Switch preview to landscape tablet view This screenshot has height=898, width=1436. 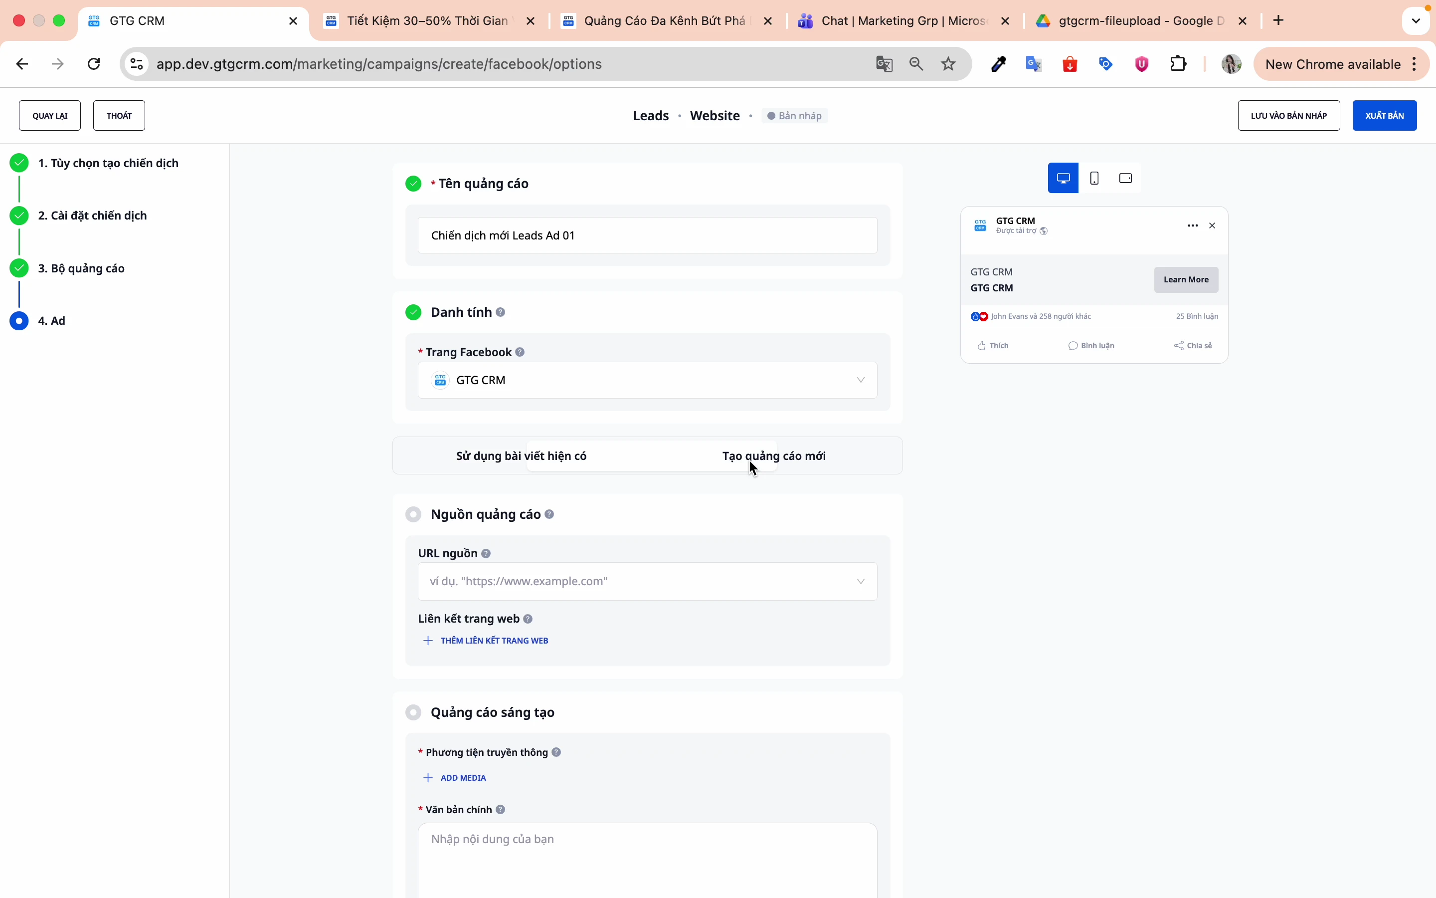[1124, 178]
